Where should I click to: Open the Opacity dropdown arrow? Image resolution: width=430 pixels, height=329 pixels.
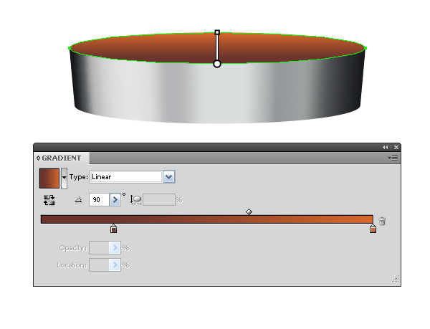115,248
